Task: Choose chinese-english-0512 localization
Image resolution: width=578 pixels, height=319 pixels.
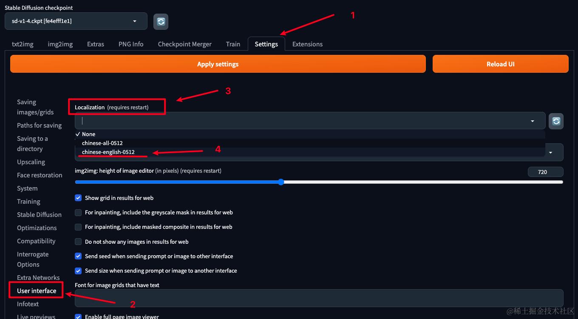Action: pos(310,152)
